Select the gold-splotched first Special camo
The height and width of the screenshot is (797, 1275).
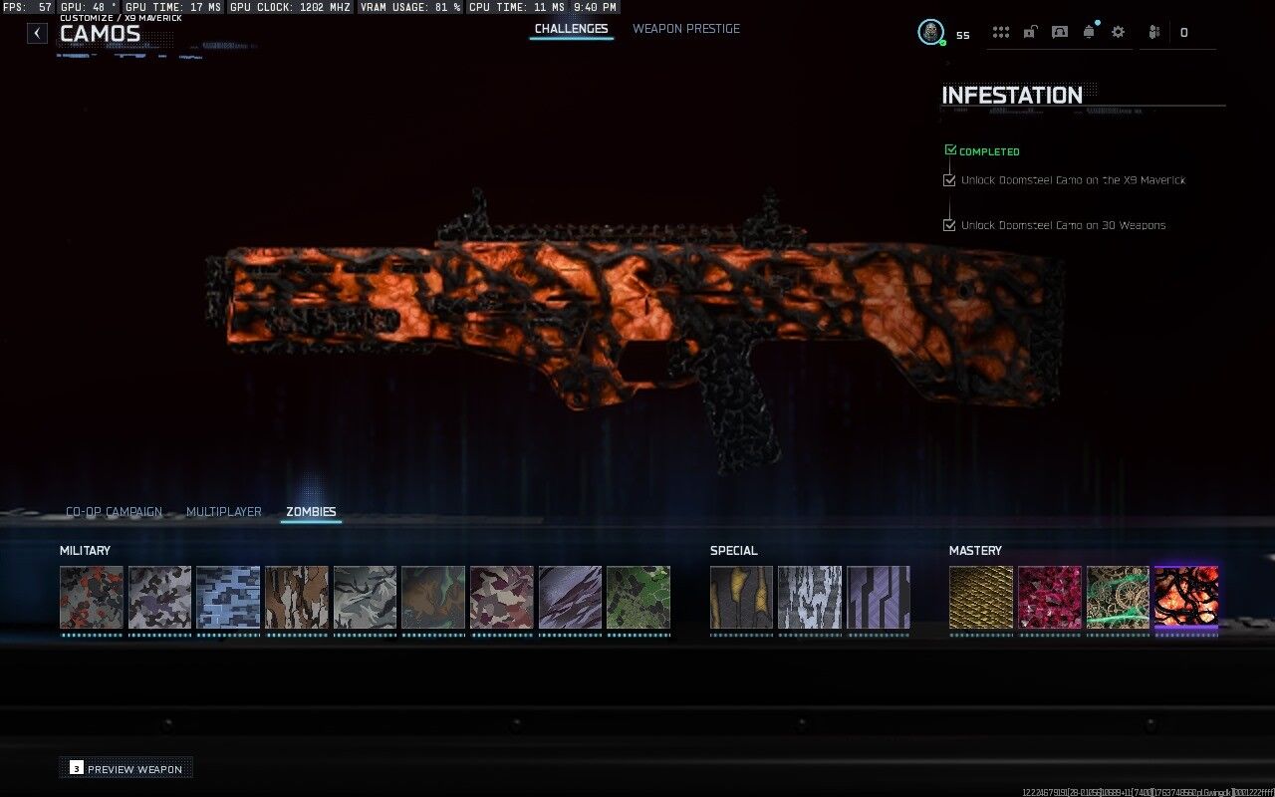pos(741,598)
